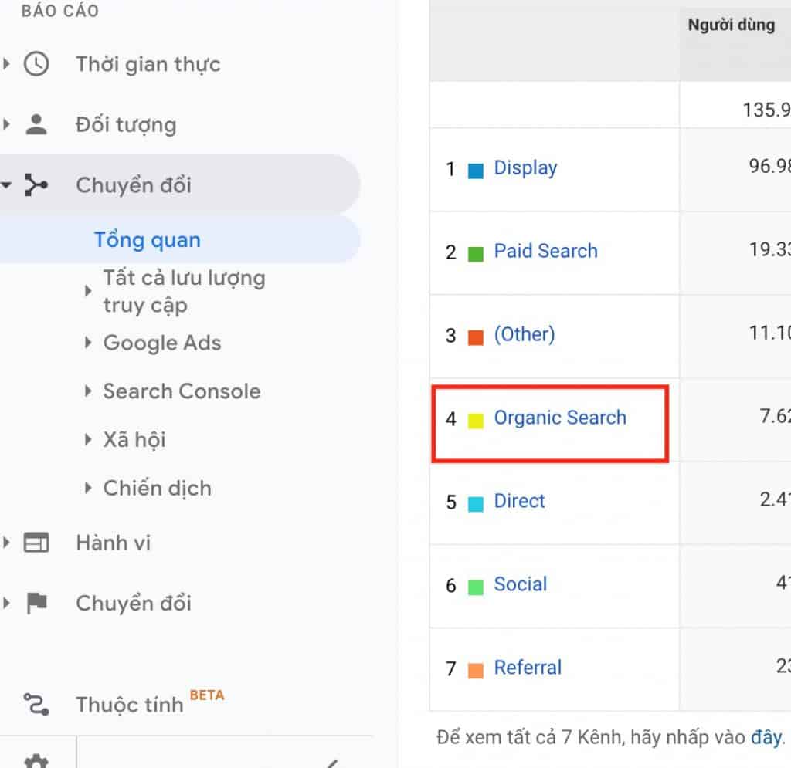The width and height of the screenshot is (791, 768).
Task: Open the Tổng quan report
Action: pos(147,240)
